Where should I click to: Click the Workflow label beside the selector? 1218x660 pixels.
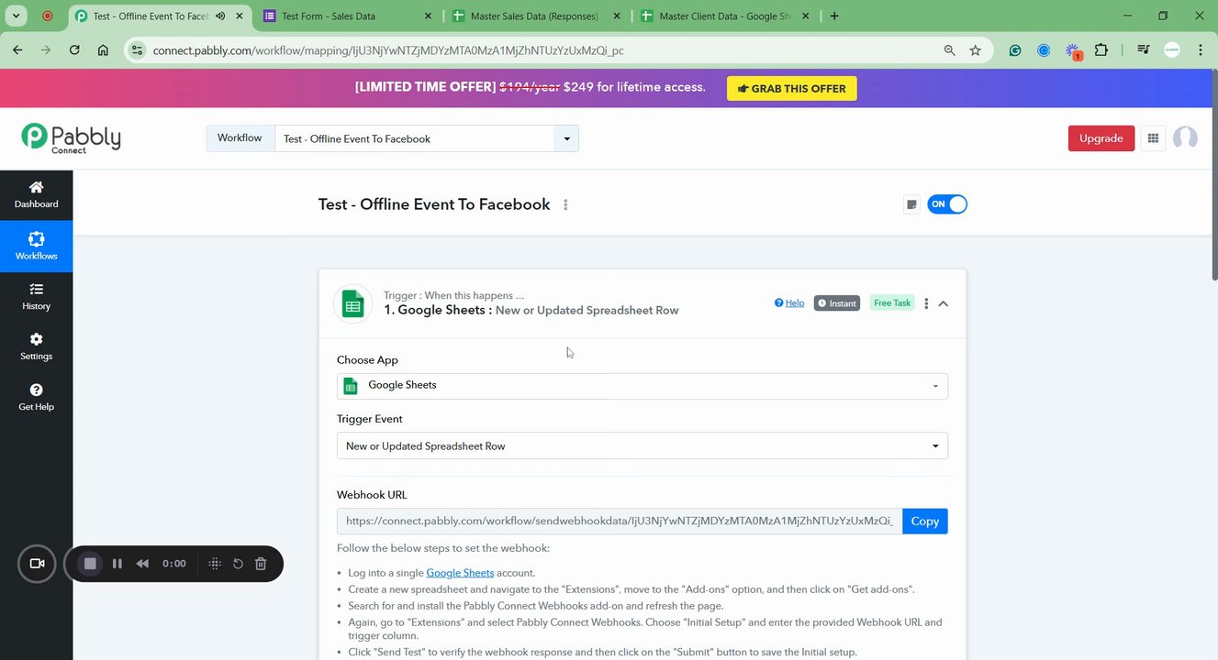pyautogui.click(x=240, y=138)
